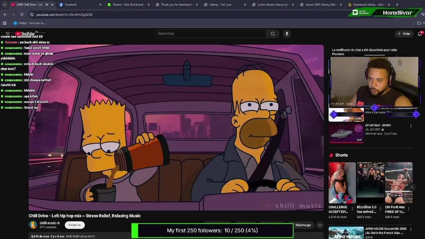Open the browser apps grid icon
Image resolution: width=425 pixels, height=239 pixels.
pyautogui.click(x=5, y=23)
